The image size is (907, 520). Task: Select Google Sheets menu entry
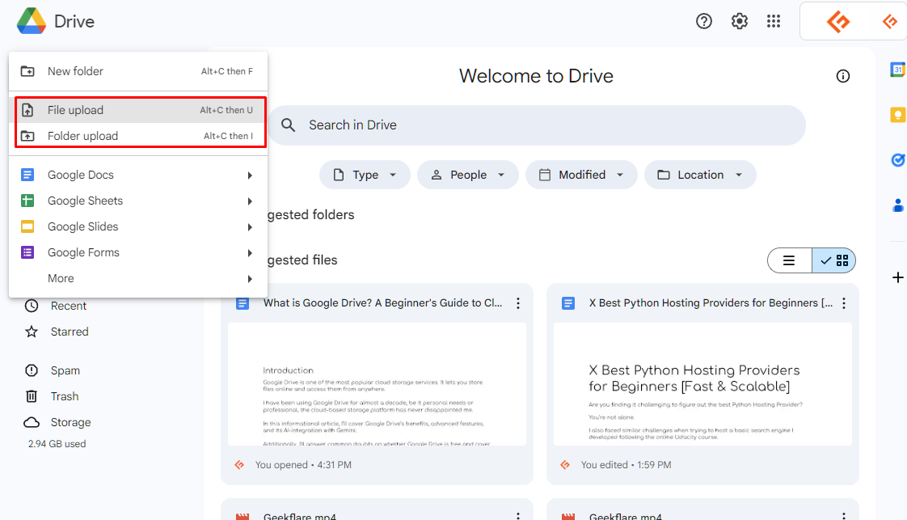(x=138, y=201)
